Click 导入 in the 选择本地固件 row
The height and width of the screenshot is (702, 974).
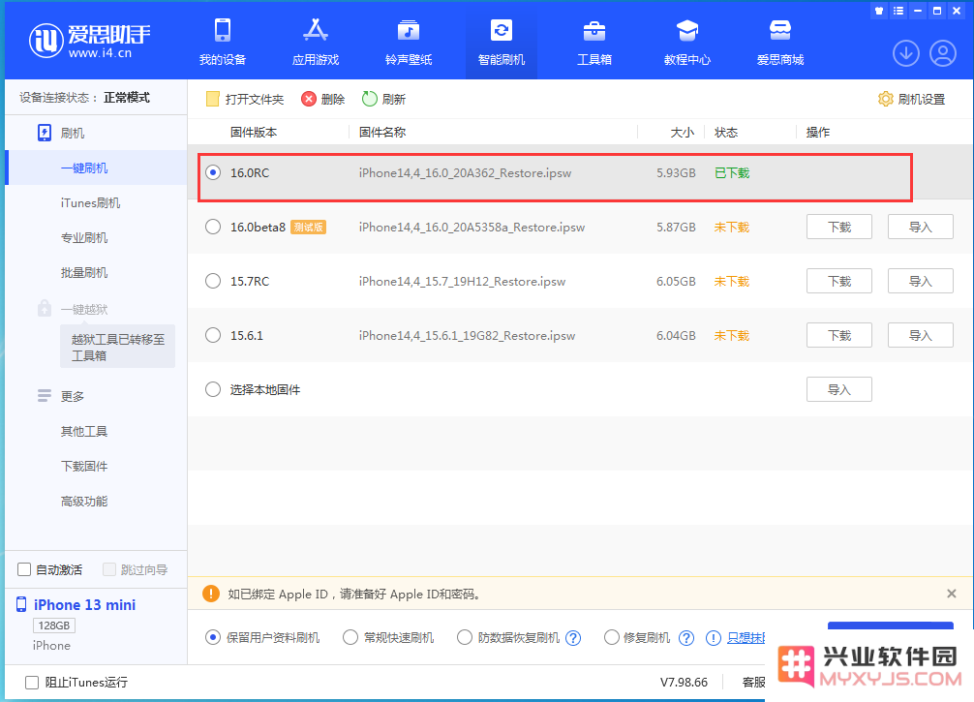[x=839, y=389]
